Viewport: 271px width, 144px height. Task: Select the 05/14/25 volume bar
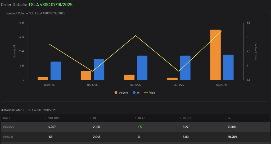coord(43,78)
